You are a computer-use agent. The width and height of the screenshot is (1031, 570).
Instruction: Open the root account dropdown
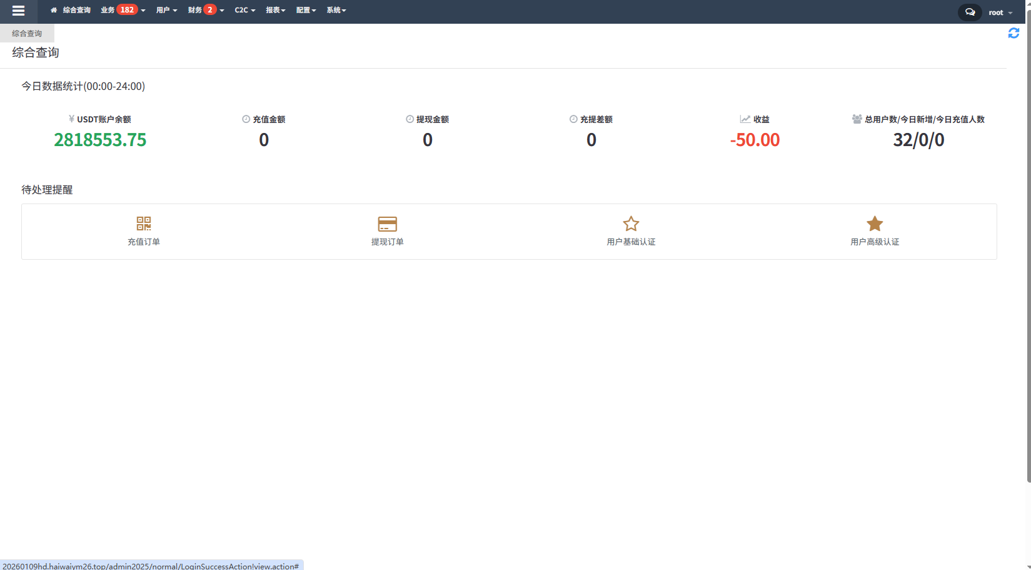click(x=1000, y=12)
